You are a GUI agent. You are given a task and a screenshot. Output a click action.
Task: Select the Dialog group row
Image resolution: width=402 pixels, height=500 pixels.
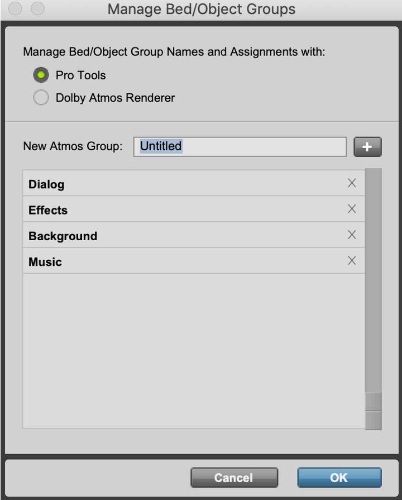[x=167, y=184]
